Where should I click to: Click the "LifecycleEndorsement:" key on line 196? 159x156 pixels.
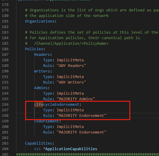(x=58, y=105)
